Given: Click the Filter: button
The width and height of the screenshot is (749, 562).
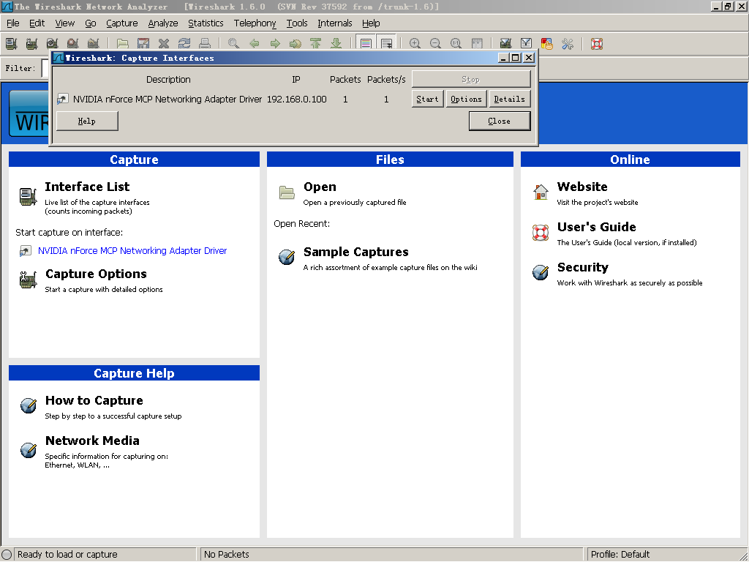Looking at the screenshot, I should 20,68.
